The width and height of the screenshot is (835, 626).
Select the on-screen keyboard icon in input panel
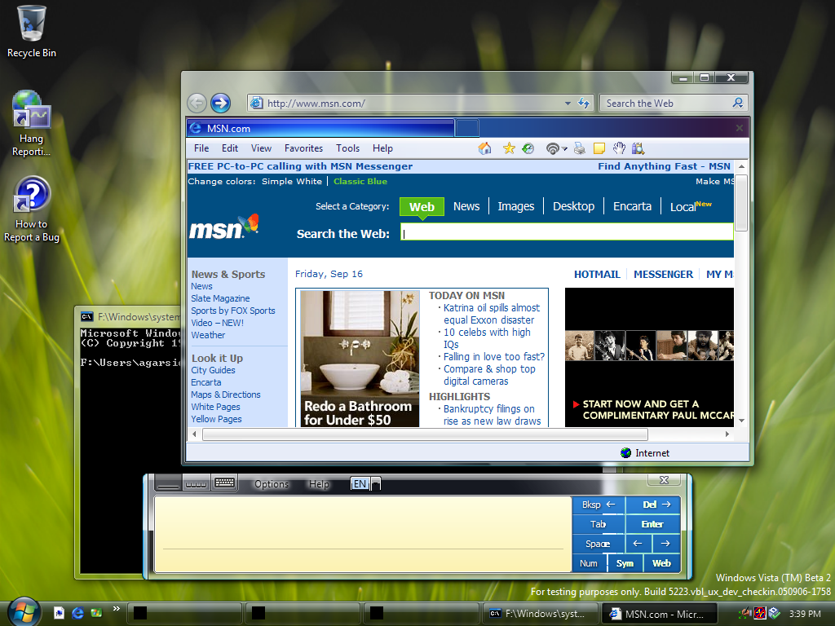point(224,483)
